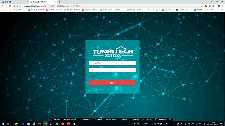
Task: Click View Debug in developer toolbar
Action: [111, 119]
